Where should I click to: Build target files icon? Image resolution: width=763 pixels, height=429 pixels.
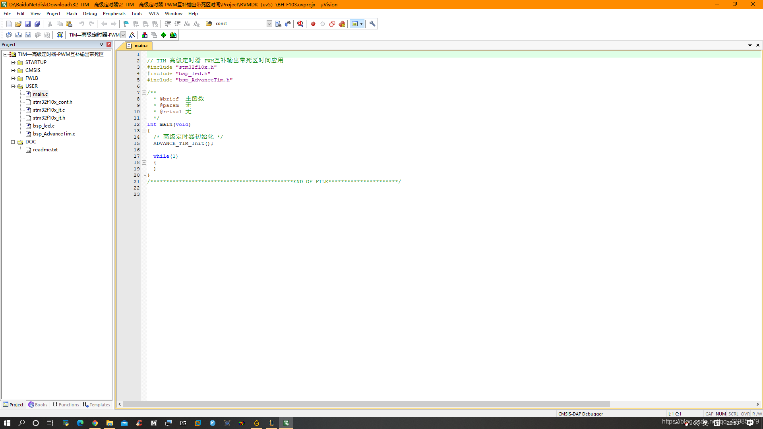(18, 35)
